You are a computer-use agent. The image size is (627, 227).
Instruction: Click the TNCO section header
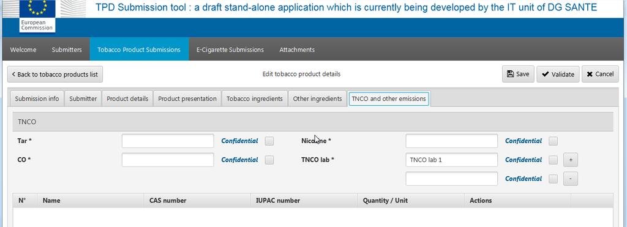(313, 122)
